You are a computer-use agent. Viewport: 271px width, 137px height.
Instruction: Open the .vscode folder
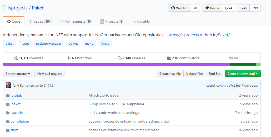point(17,113)
